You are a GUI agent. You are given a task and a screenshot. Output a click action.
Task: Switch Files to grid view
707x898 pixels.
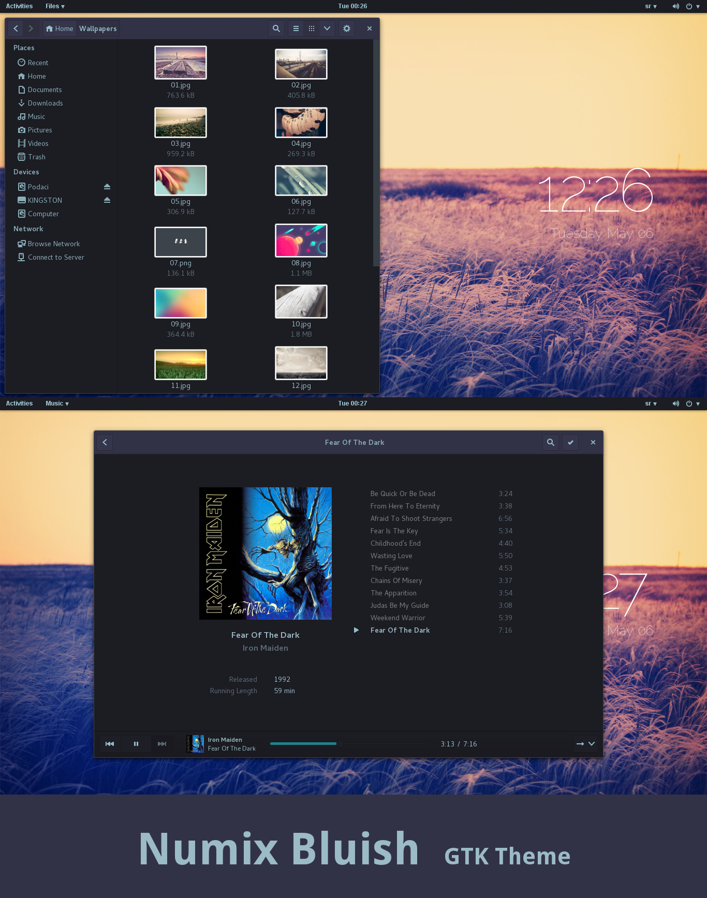click(x=312, y=28)
